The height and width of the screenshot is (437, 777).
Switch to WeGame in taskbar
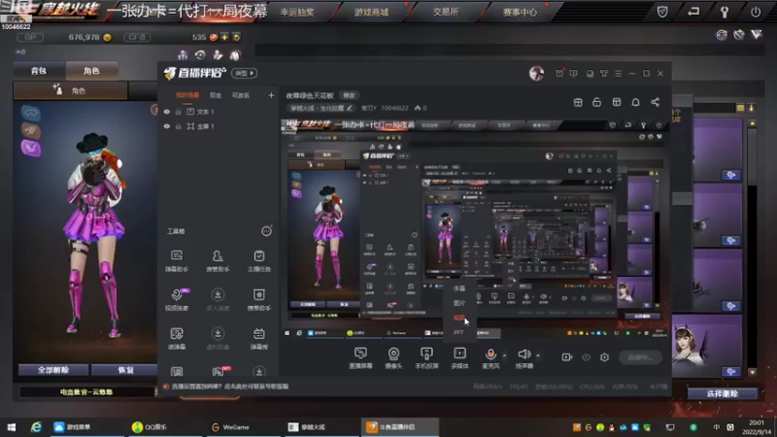230,427
